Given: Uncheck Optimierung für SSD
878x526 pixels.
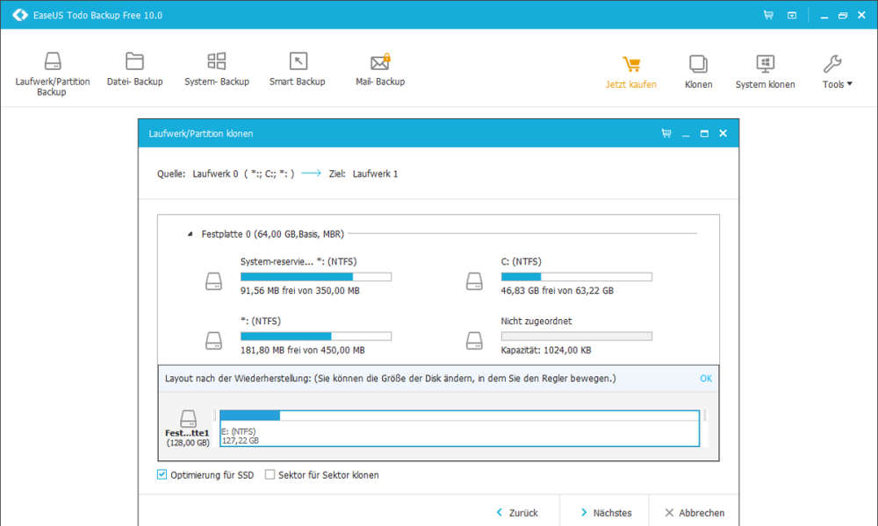Looking at the screenshot, I should (x=162, y=474).
